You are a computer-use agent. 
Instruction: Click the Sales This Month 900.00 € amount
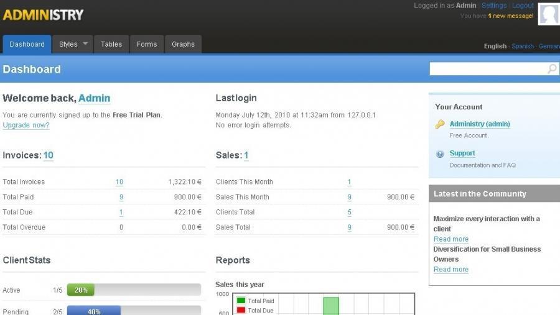401,198
